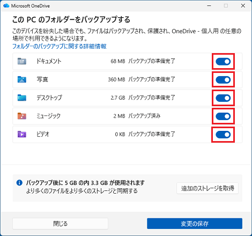The image size is (252, 236).
Task: Click the ドキュメント folder icon
Action: (x=22, y=61)
